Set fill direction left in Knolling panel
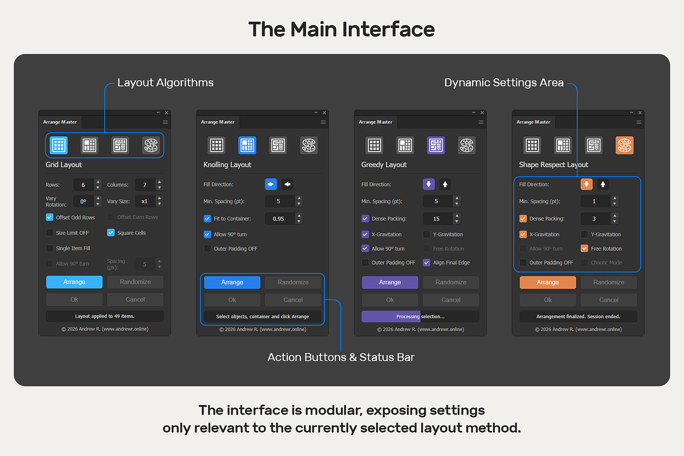684x456 pixels. tap(287, 184)
